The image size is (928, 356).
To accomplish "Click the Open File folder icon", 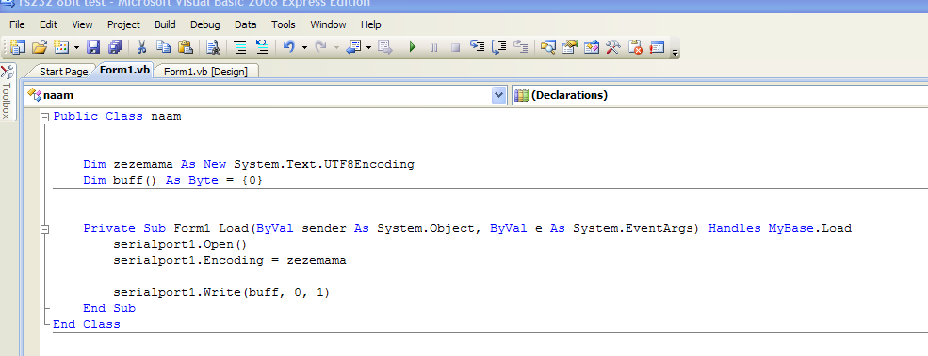I will 39,47.
